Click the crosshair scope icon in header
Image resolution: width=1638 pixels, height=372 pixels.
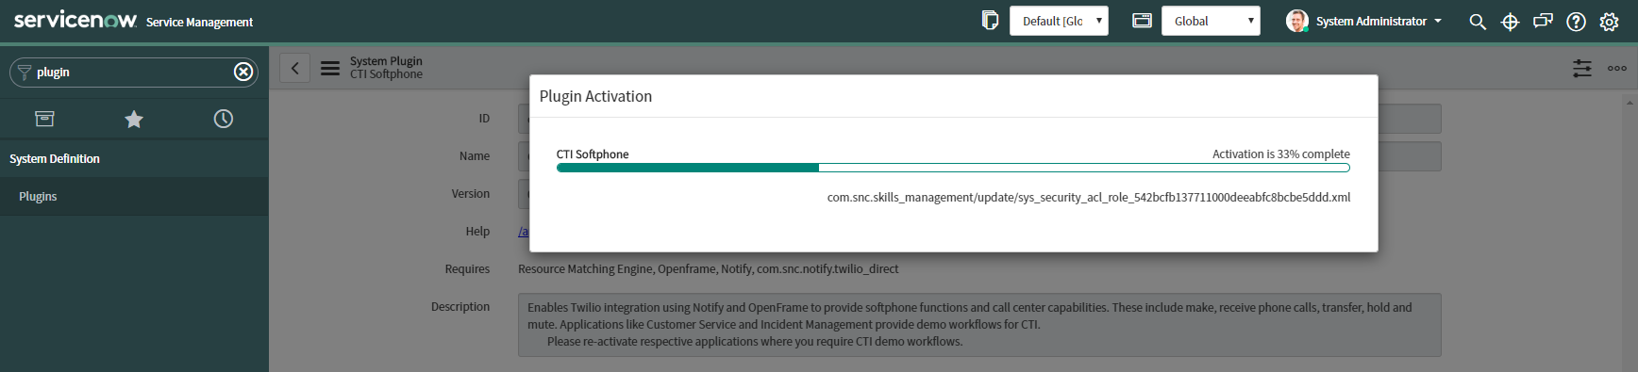(x=1510, y=22)
